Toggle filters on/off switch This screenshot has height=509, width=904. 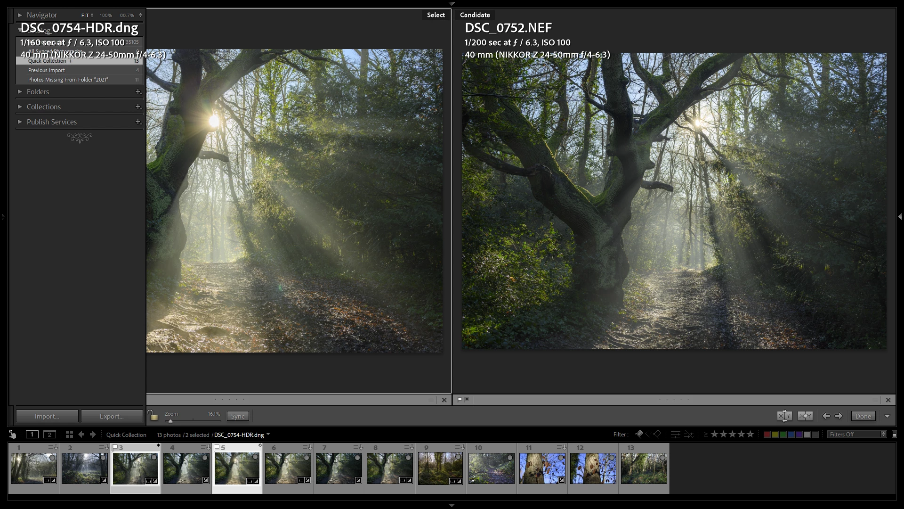(x=894, y=435)
